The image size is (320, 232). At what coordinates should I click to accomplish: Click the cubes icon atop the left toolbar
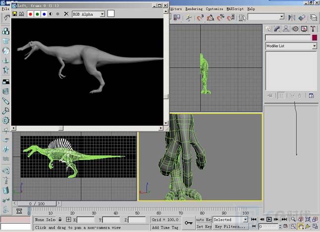tap(6, 31)
